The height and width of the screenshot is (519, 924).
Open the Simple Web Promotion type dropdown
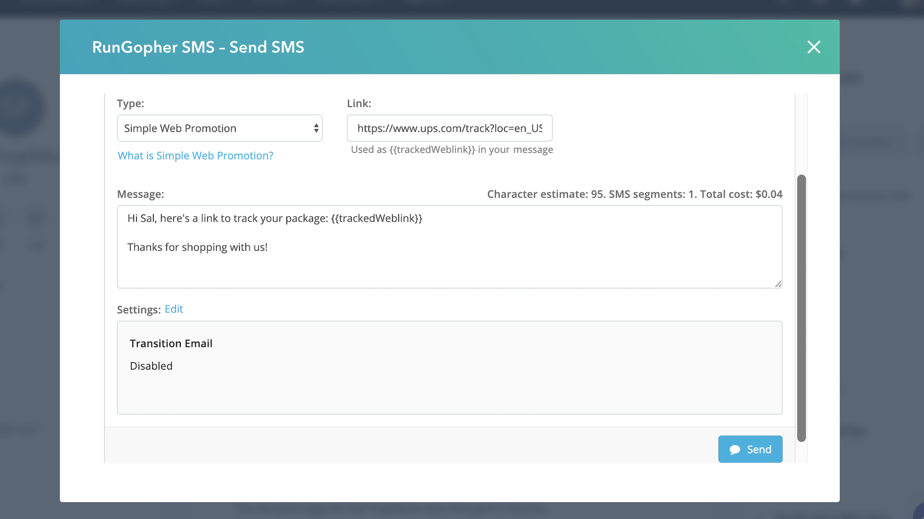[x=219, y=128]
